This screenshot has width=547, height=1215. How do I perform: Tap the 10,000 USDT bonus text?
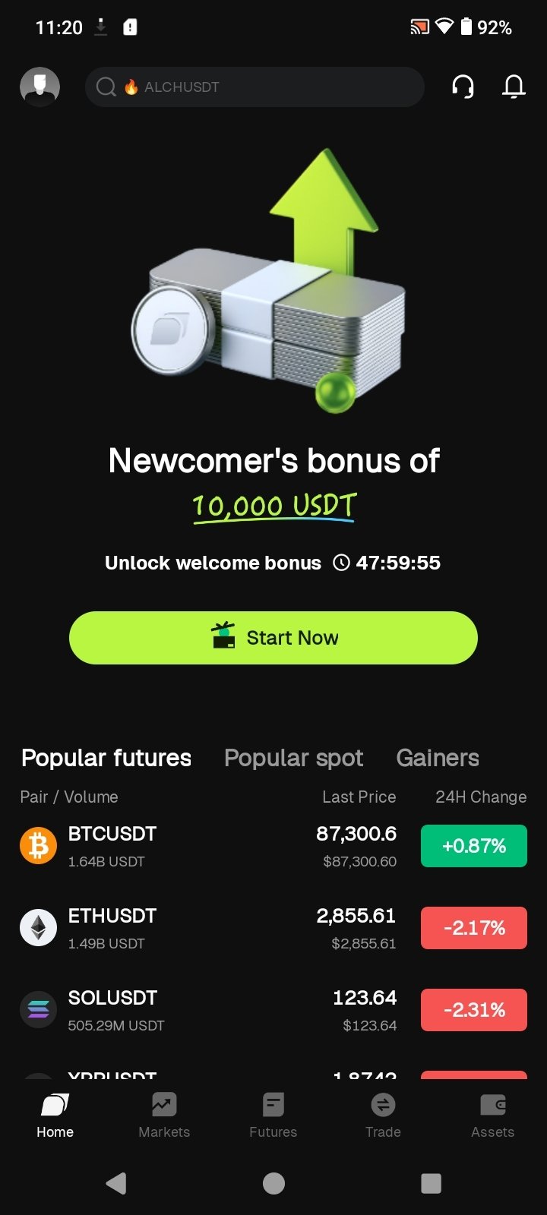[273, 506]
